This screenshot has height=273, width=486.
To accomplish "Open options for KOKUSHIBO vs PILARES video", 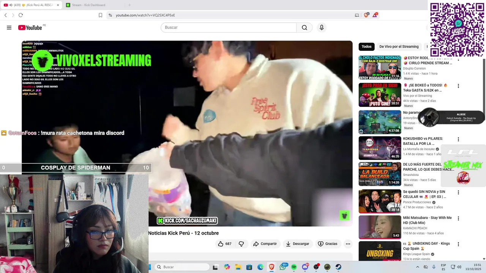I will pyautogui.click(x=458, y=139).
